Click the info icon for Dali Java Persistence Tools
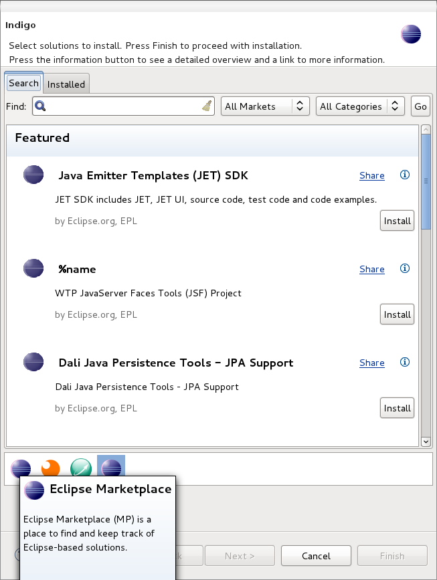This screenshot has height=580, width=437. click(x=405, y=362)
